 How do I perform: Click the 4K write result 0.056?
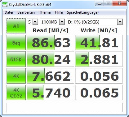point(99,76)
